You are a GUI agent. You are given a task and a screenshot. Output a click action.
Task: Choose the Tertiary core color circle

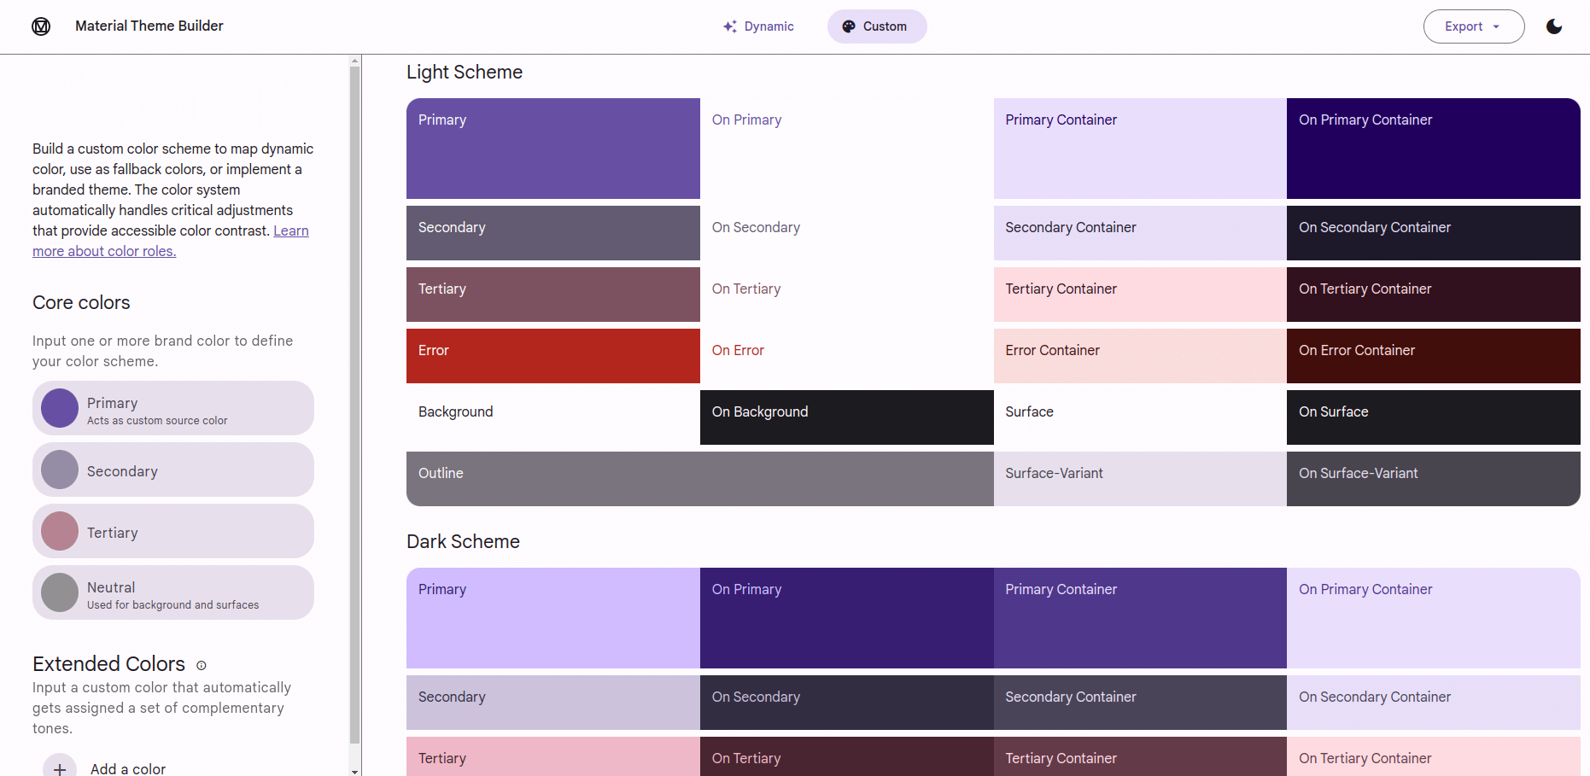point(60,531)
